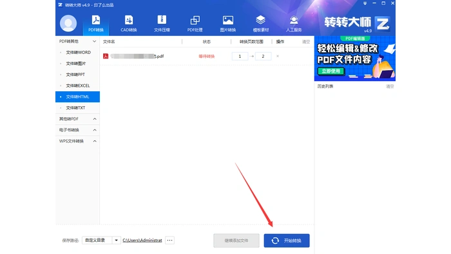Open the title bar dropdown menu icon
Image resolution: width=451 pixels, height=254 pixels.
[365, 3]
